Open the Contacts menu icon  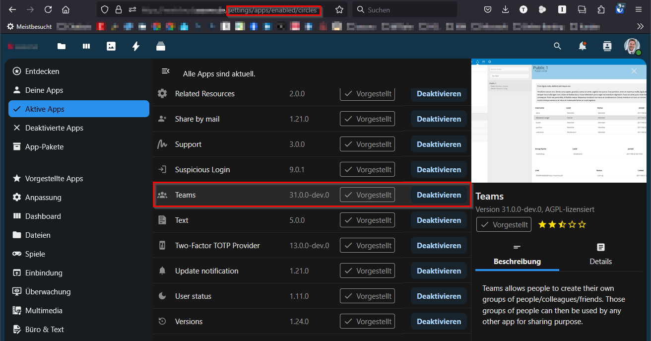tap(607, 46)
